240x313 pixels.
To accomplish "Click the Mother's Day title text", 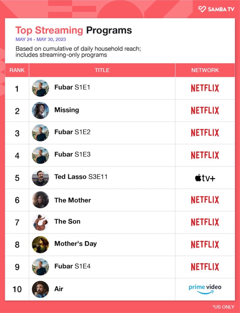I will click(x=75, y=244).
